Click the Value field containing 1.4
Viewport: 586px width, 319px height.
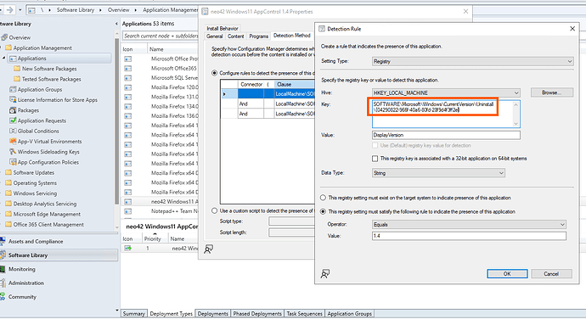[x=469, y=236]
